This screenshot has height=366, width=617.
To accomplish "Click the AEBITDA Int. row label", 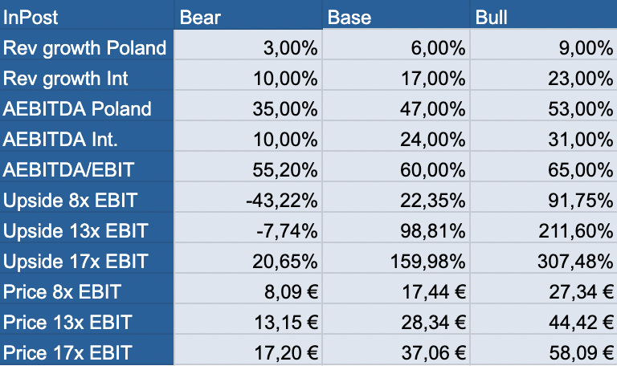I will pos(87,136).
